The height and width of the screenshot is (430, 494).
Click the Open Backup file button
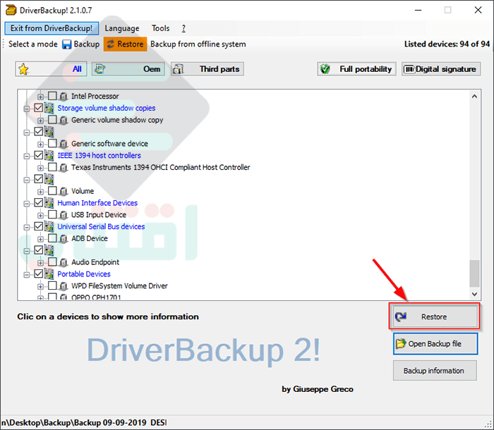coord(435,344)
